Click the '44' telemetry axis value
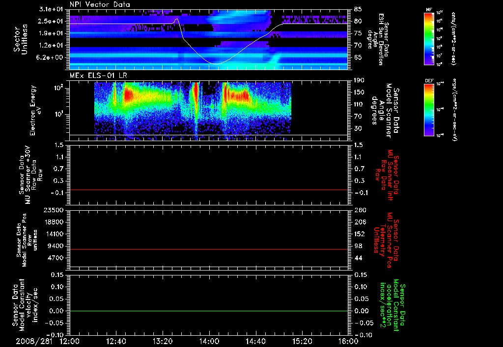This screenshot has height=347, width=503. pos(358,258)
